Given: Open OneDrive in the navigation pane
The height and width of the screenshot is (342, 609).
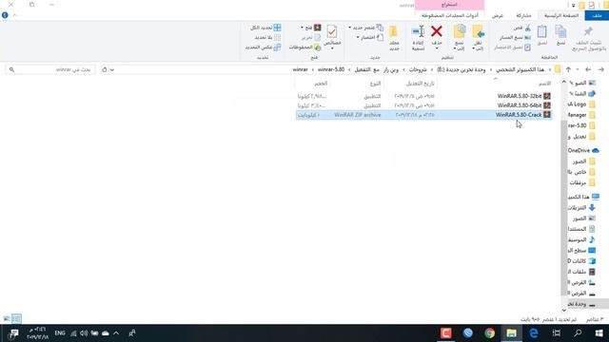Looking at the screenshot, I should (582, 150).
